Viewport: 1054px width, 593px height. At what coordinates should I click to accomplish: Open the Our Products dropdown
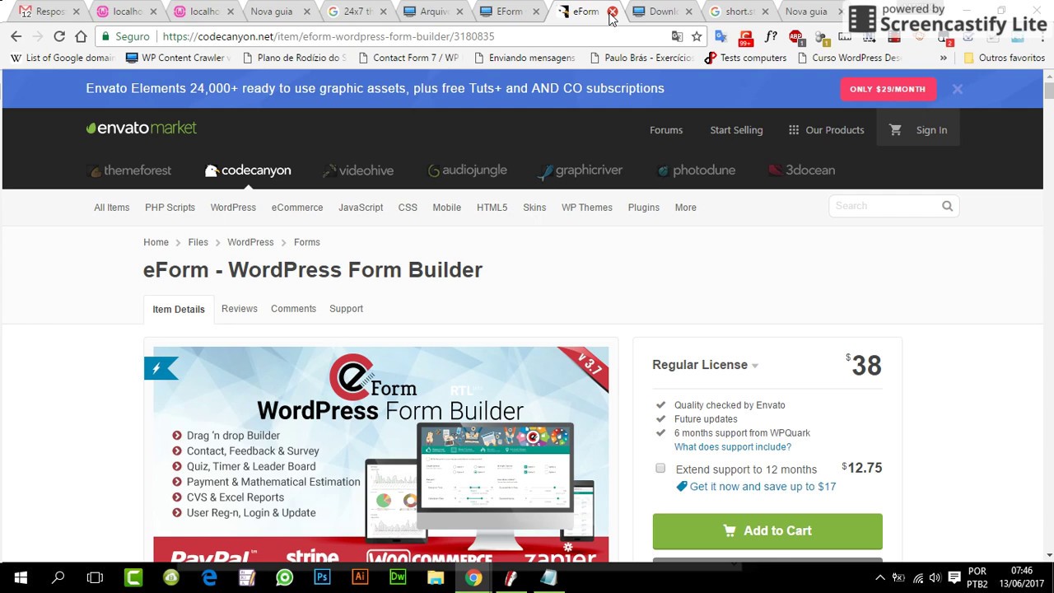[826, 130]
